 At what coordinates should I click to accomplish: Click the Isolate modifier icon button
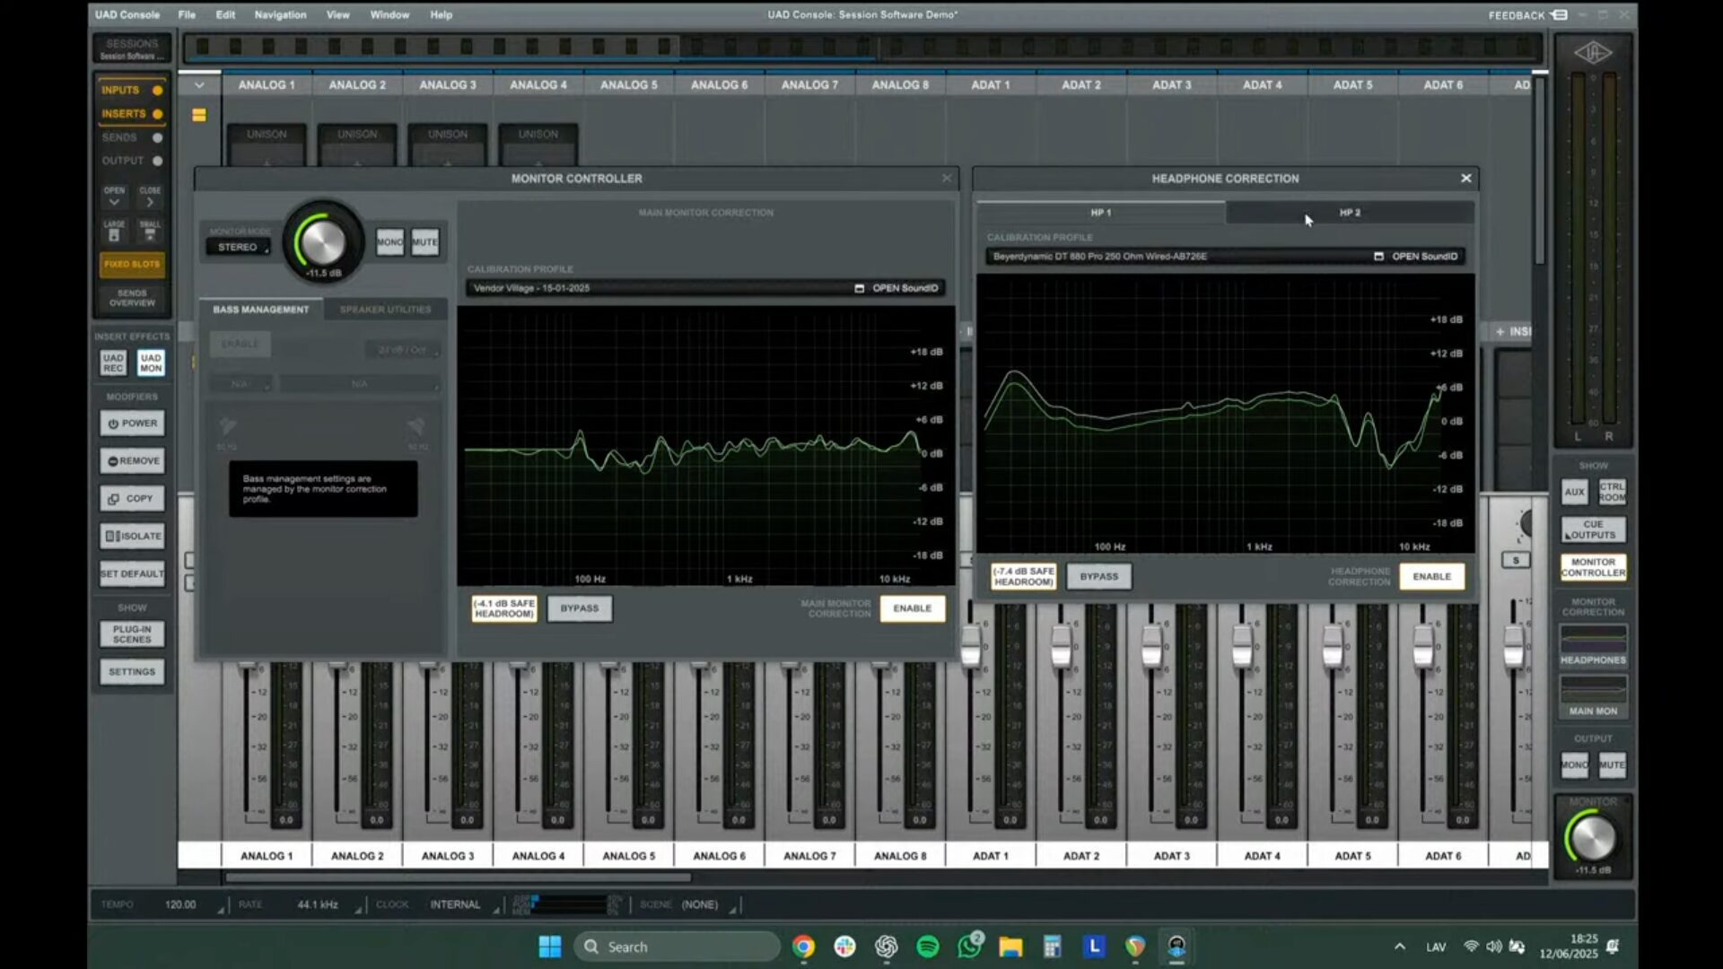coord(132,537)
